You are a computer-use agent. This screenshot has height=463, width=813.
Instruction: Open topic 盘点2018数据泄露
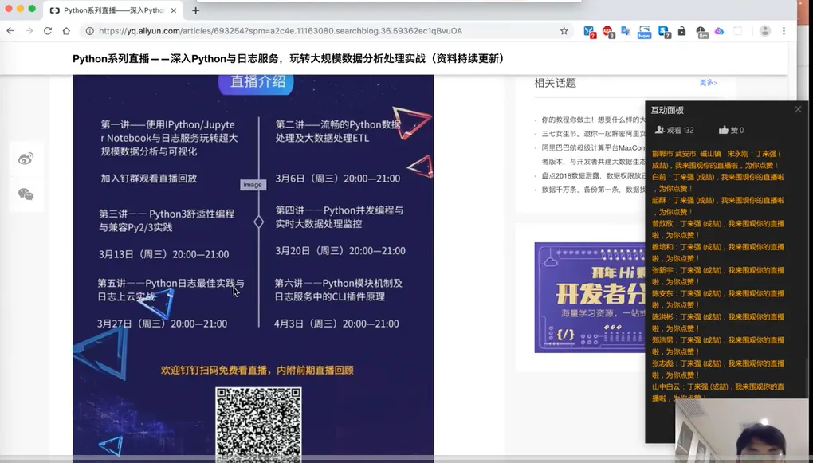(594, 176)
